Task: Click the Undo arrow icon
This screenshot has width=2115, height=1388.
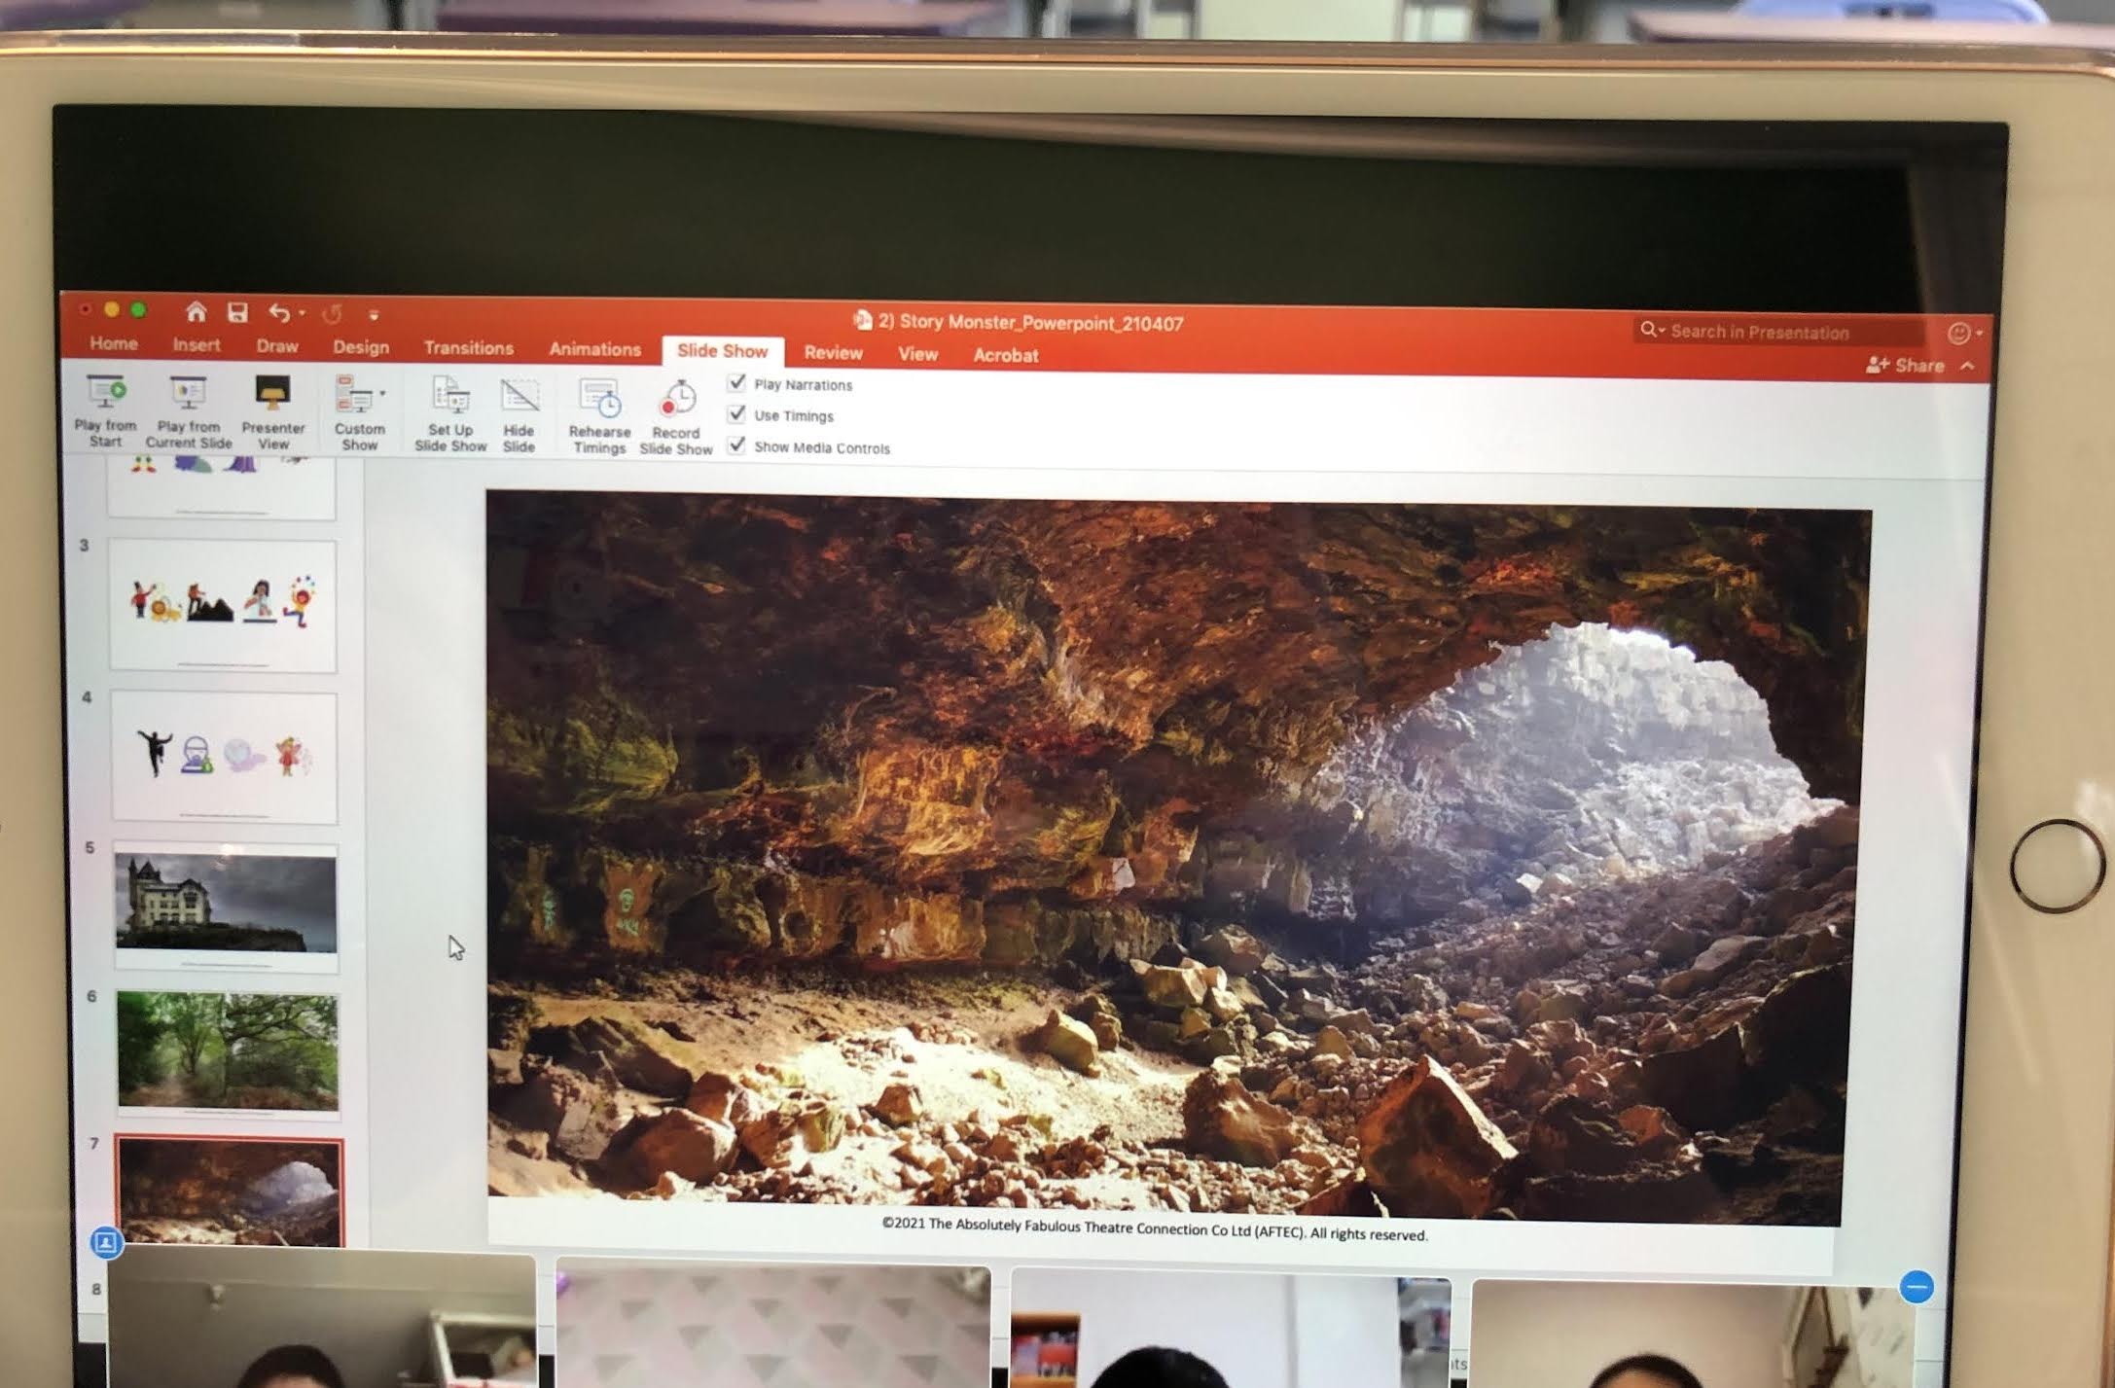Action: pos(279,312)
